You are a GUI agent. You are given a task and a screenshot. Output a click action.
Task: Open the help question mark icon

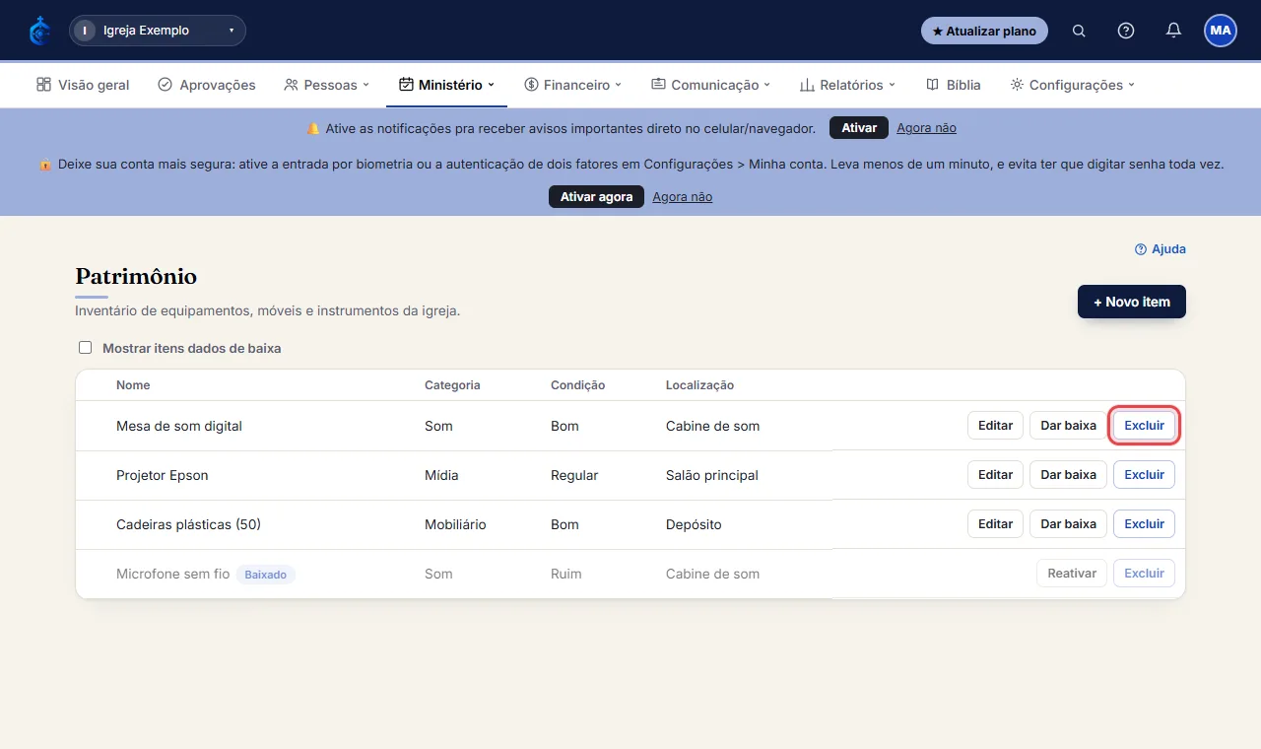coord(1126,31)
